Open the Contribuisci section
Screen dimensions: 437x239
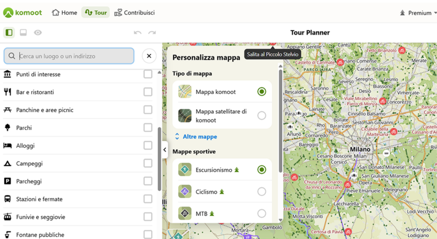click(x=134, y=13)
